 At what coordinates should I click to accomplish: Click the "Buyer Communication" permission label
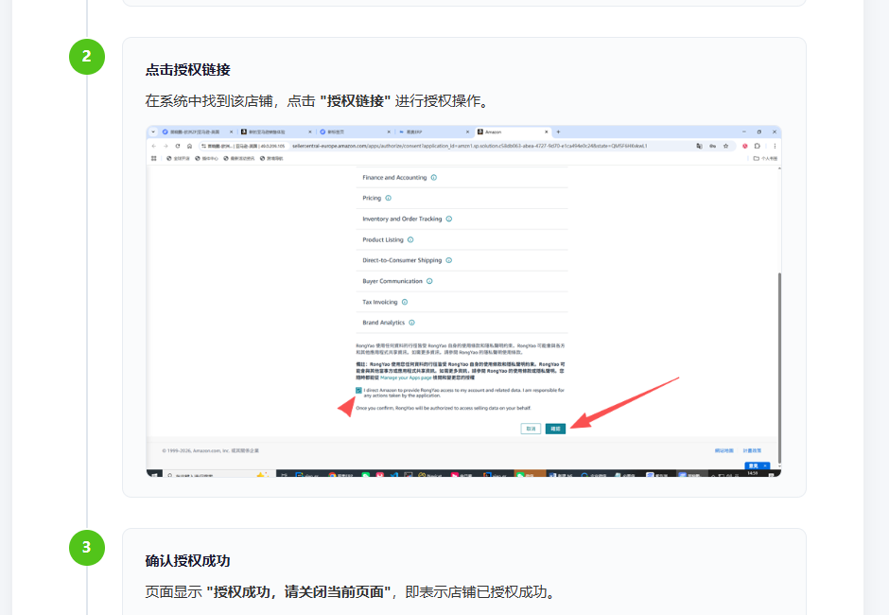(x=392, y=281)
